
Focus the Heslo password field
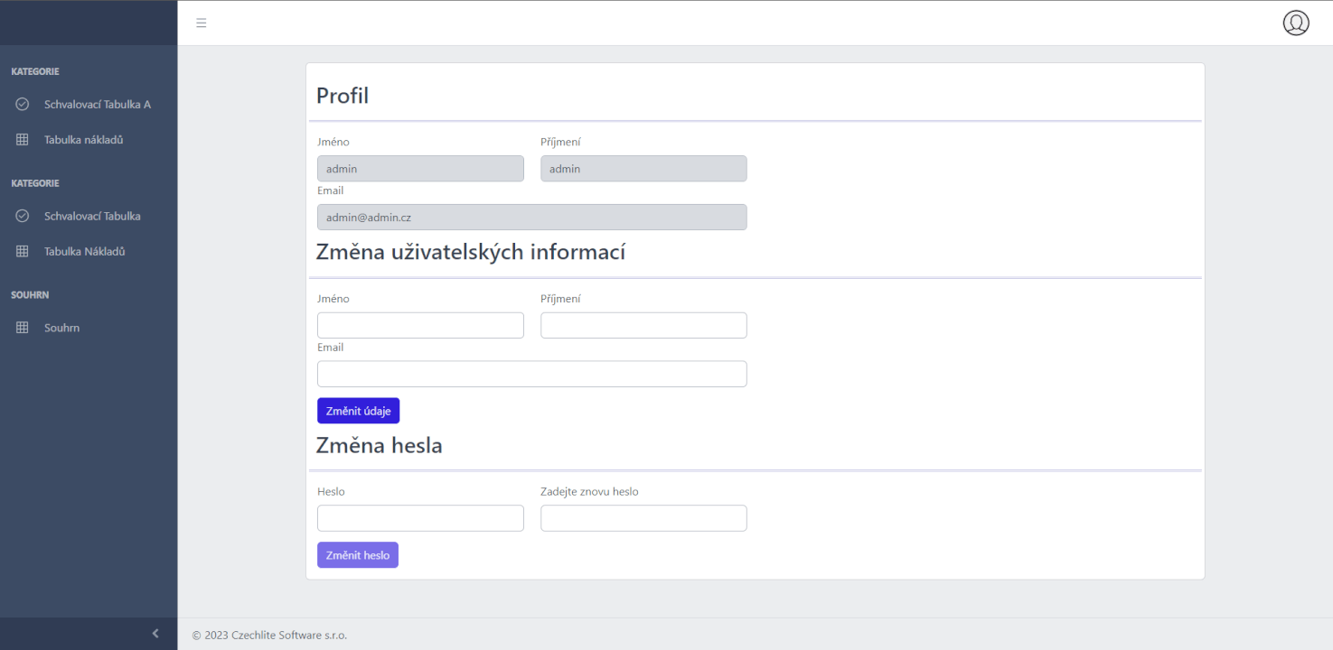click(420, 518)
